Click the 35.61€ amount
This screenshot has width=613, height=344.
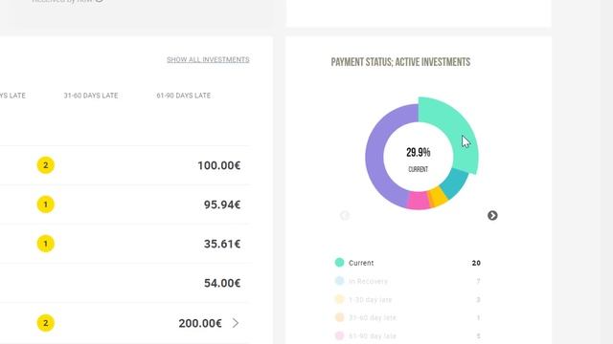222,244
